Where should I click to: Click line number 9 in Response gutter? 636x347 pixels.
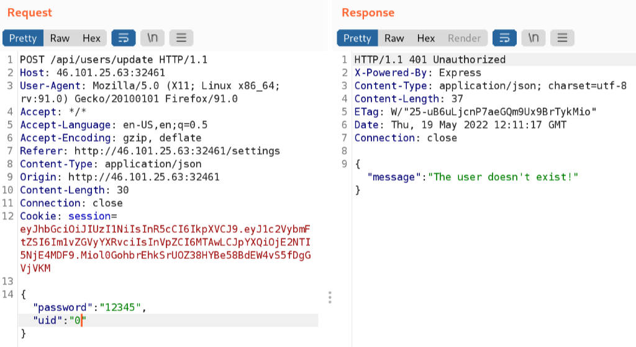pos(344,164)
